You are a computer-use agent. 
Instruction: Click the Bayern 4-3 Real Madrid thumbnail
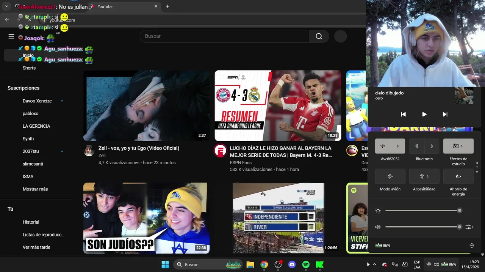[x=278, y=106]
